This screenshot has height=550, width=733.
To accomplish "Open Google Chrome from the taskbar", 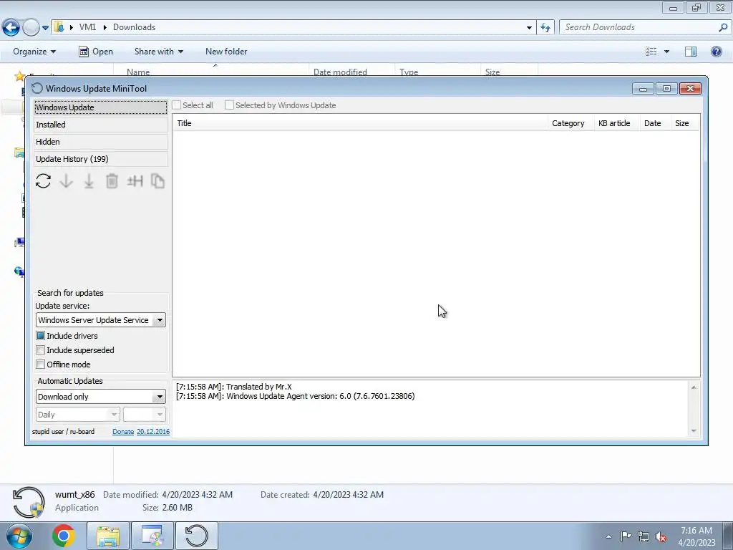I will 64,536.
